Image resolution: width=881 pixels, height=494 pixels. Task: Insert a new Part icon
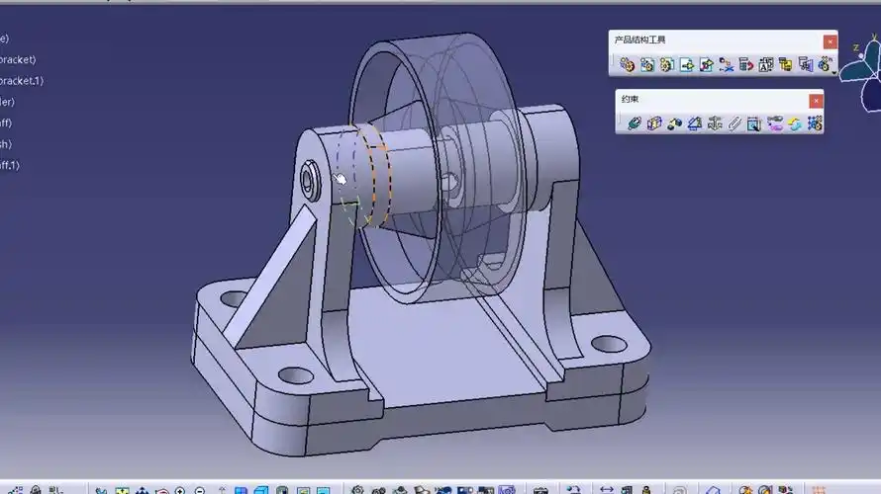pyautogui.click(x=667, y=64)
